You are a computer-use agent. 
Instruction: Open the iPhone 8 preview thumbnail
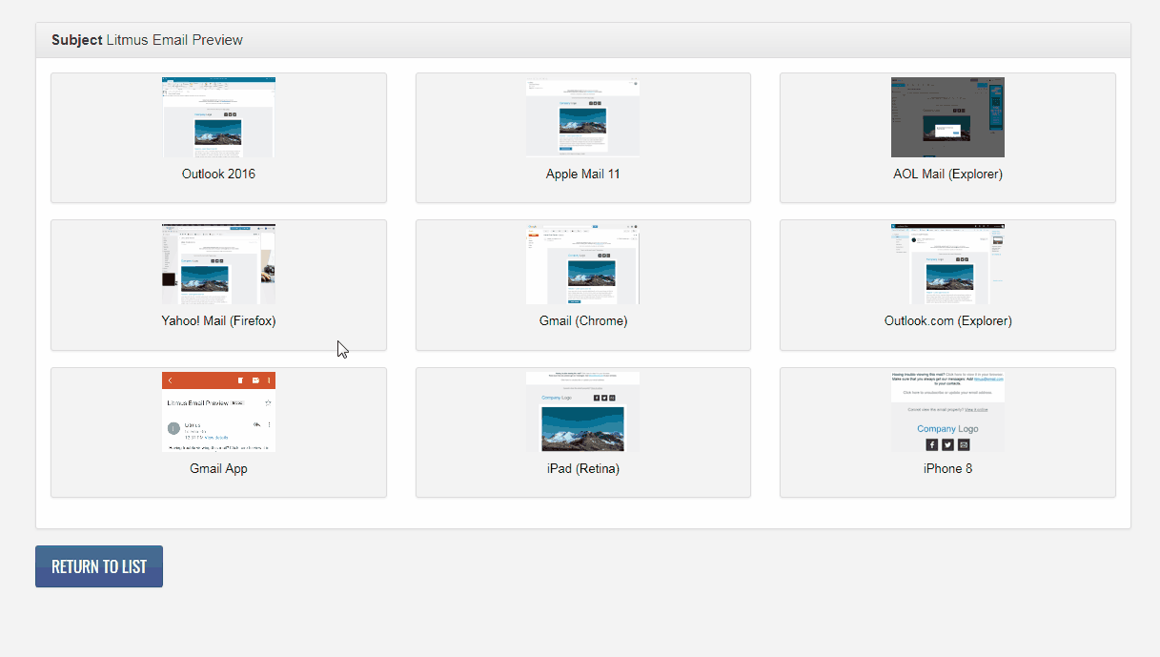coord(947,412)
